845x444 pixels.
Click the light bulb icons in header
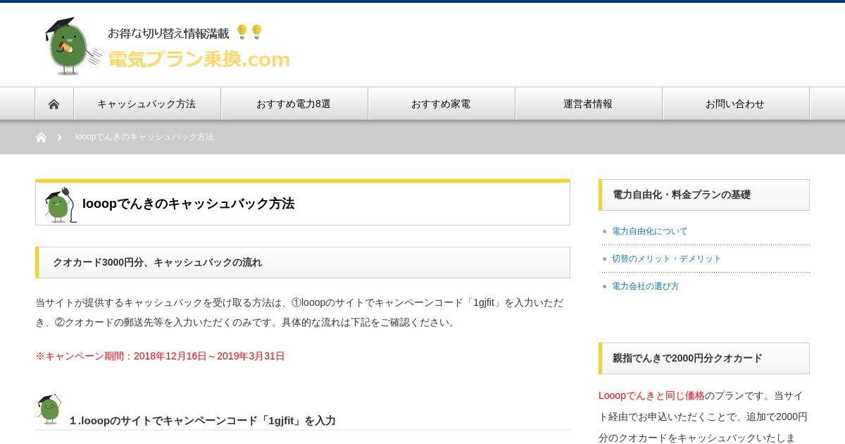click(249, 32)
